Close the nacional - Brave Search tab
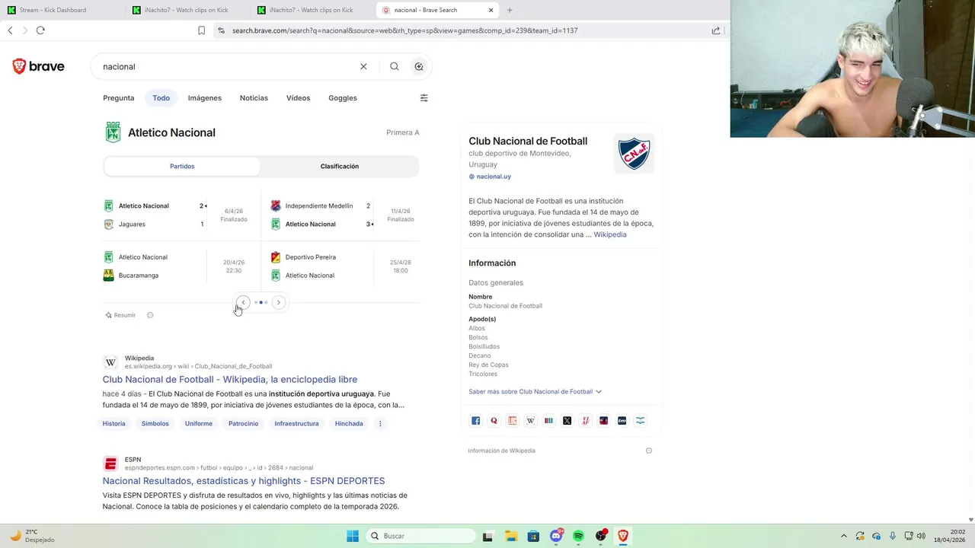This screenshot has height=548, width=975. (491, 10)
